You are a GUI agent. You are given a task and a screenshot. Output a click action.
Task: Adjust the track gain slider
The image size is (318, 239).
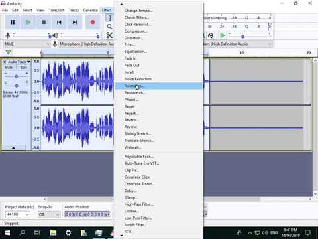pyautogui.click(x=17, y=76)
